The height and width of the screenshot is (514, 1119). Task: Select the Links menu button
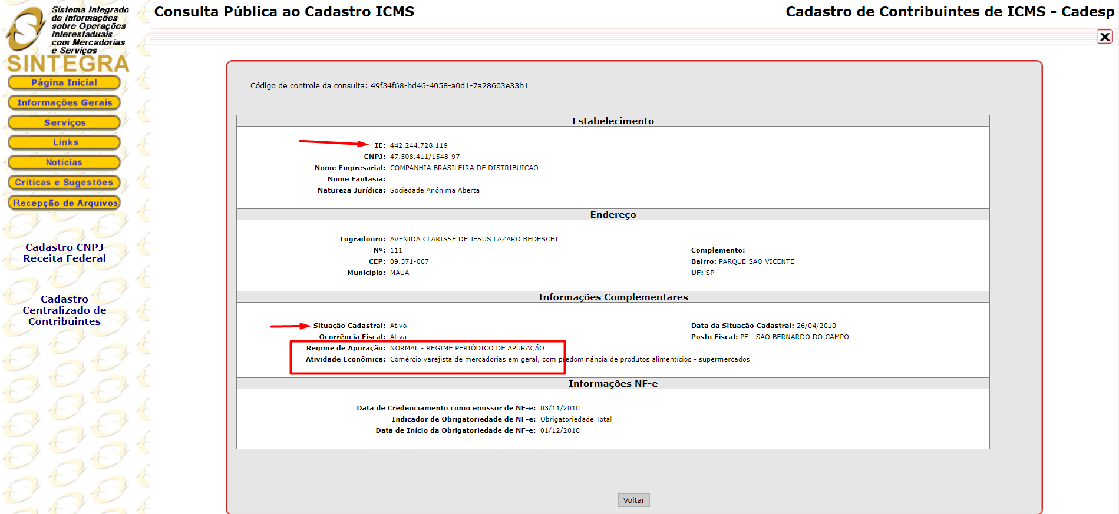click(64, 142)
